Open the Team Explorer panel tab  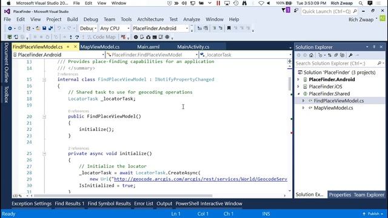pos(369,195)
